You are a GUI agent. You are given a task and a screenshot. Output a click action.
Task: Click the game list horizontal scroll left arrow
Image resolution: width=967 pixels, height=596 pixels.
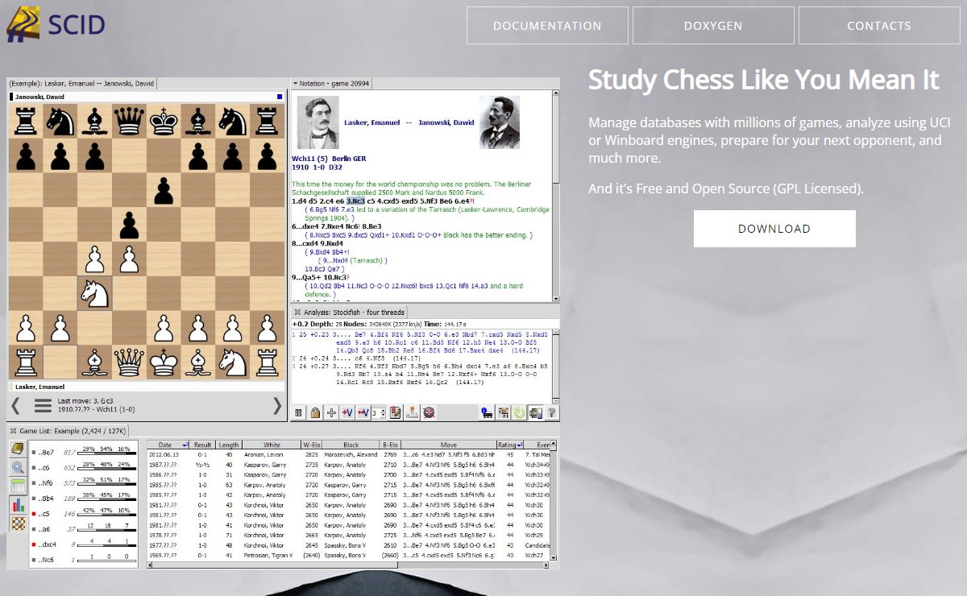tap(150, 565)
